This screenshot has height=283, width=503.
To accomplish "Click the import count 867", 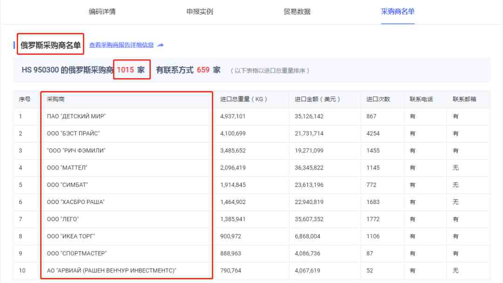I will (372, 116).
